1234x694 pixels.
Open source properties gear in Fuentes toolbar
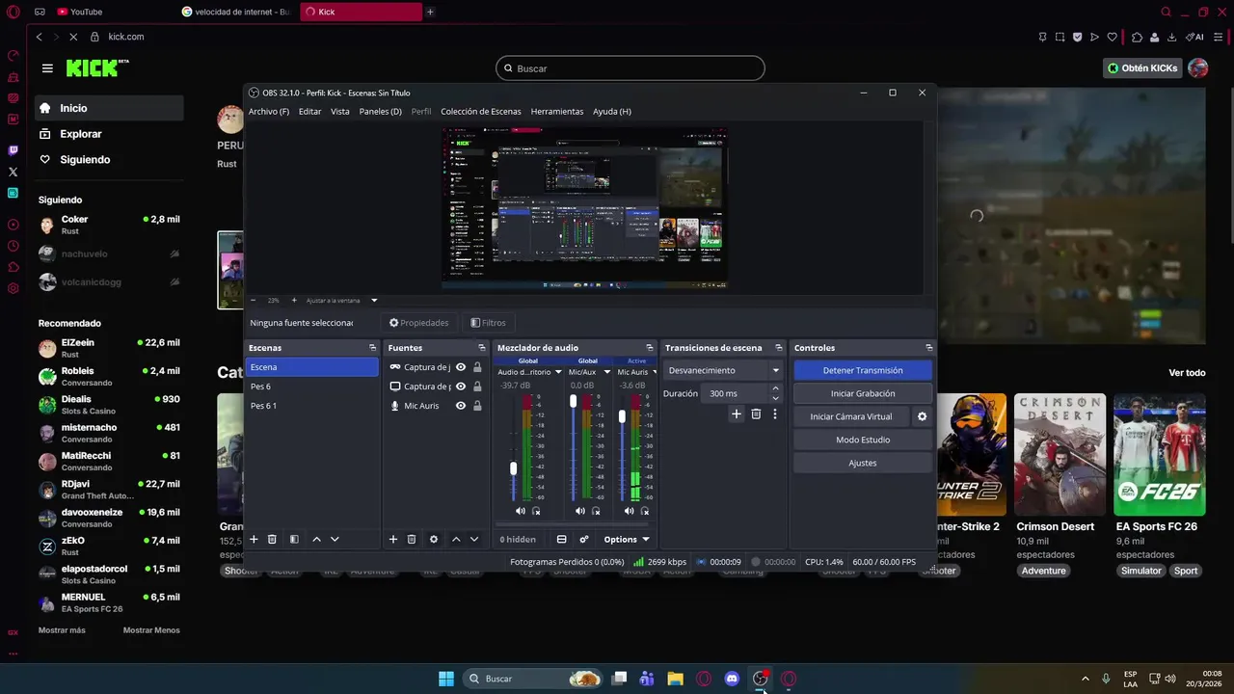[x=434, y=540]
